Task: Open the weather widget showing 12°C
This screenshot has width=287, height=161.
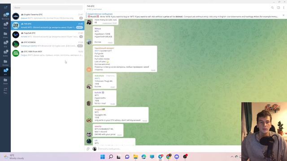Action: (14, 157)
